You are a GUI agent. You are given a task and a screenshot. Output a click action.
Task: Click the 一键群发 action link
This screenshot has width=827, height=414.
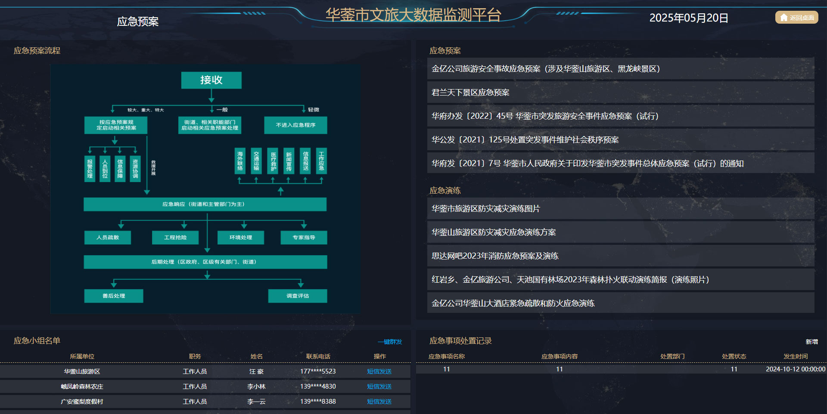[389, 341]
